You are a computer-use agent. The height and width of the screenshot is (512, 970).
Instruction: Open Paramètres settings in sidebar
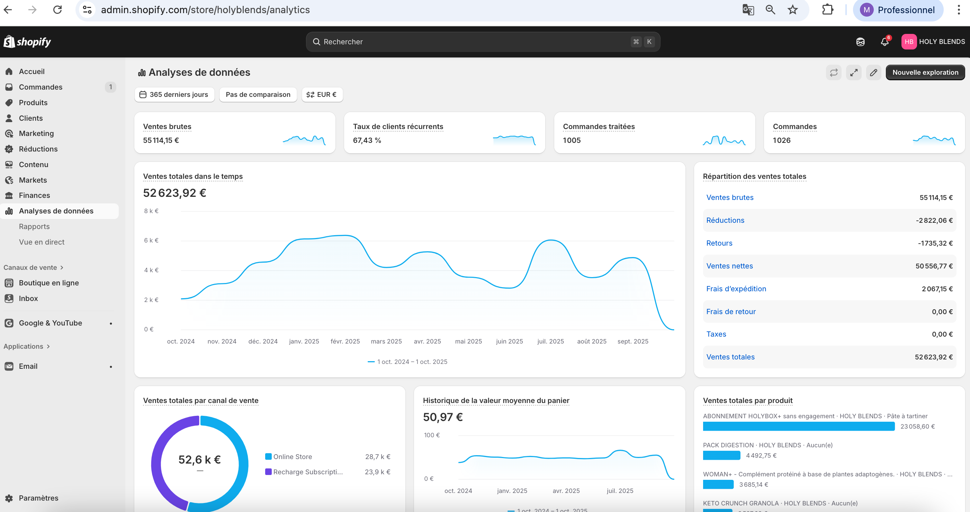pyautogui.click(x=38, y=498)
